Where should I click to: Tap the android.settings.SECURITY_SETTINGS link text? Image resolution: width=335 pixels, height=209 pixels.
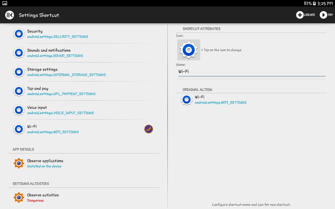coord(58,37)
